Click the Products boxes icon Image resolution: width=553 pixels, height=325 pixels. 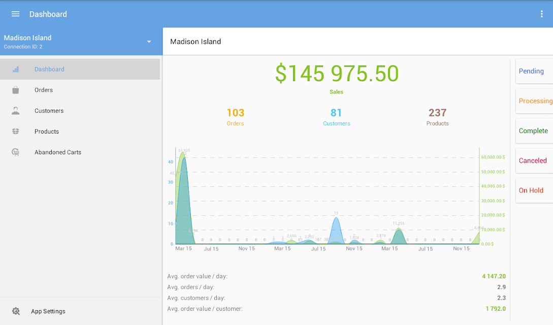click(x=16, y=132)
